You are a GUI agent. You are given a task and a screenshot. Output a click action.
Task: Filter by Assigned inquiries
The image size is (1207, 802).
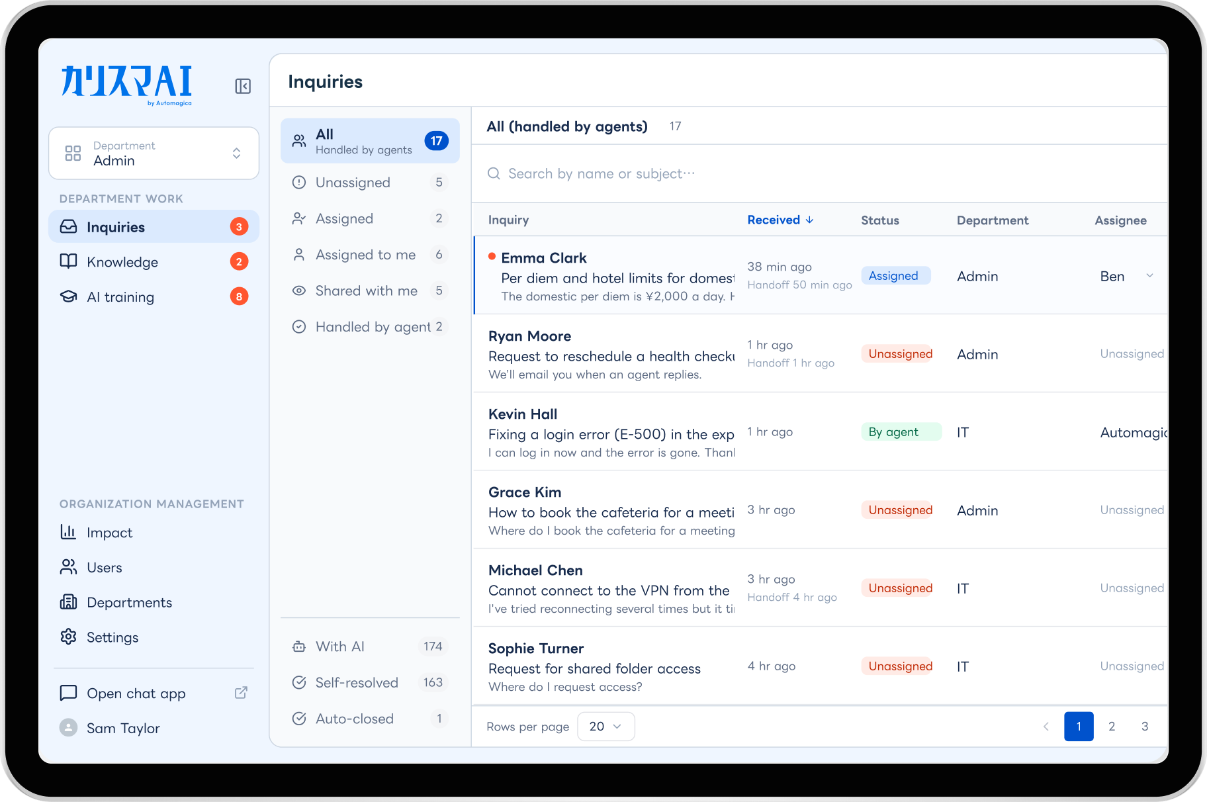coord(370,218)
